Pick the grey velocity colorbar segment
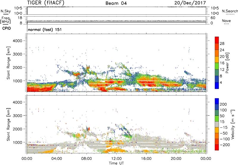238x165 pixels. tap(217, 124)
